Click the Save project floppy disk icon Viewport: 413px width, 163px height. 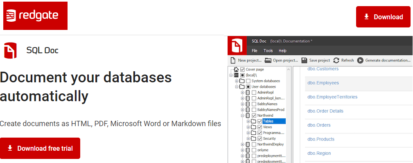(304, 60)
